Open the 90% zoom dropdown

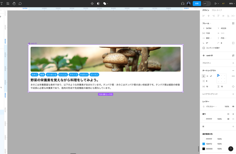[x=231, y=3]
